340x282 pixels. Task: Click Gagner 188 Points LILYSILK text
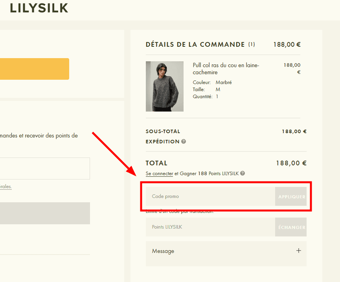208,173
